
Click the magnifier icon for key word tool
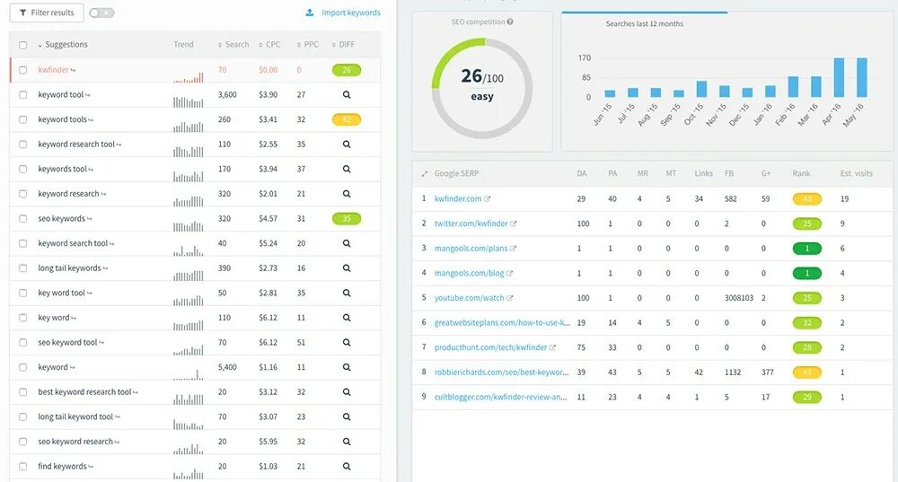pos(347,294)
